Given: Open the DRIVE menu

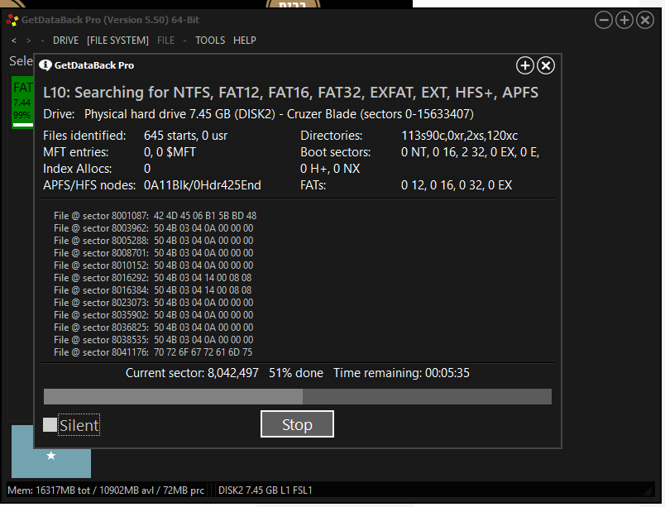Looking at the screenshot, I should pyautogui.click(x=65, y=41).
